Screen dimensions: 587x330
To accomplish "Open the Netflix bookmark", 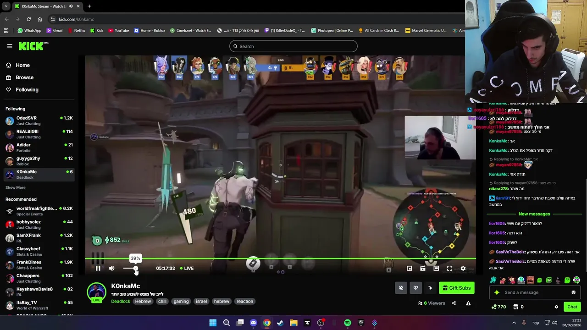I will pyautogui.click(x=76, y=31).
